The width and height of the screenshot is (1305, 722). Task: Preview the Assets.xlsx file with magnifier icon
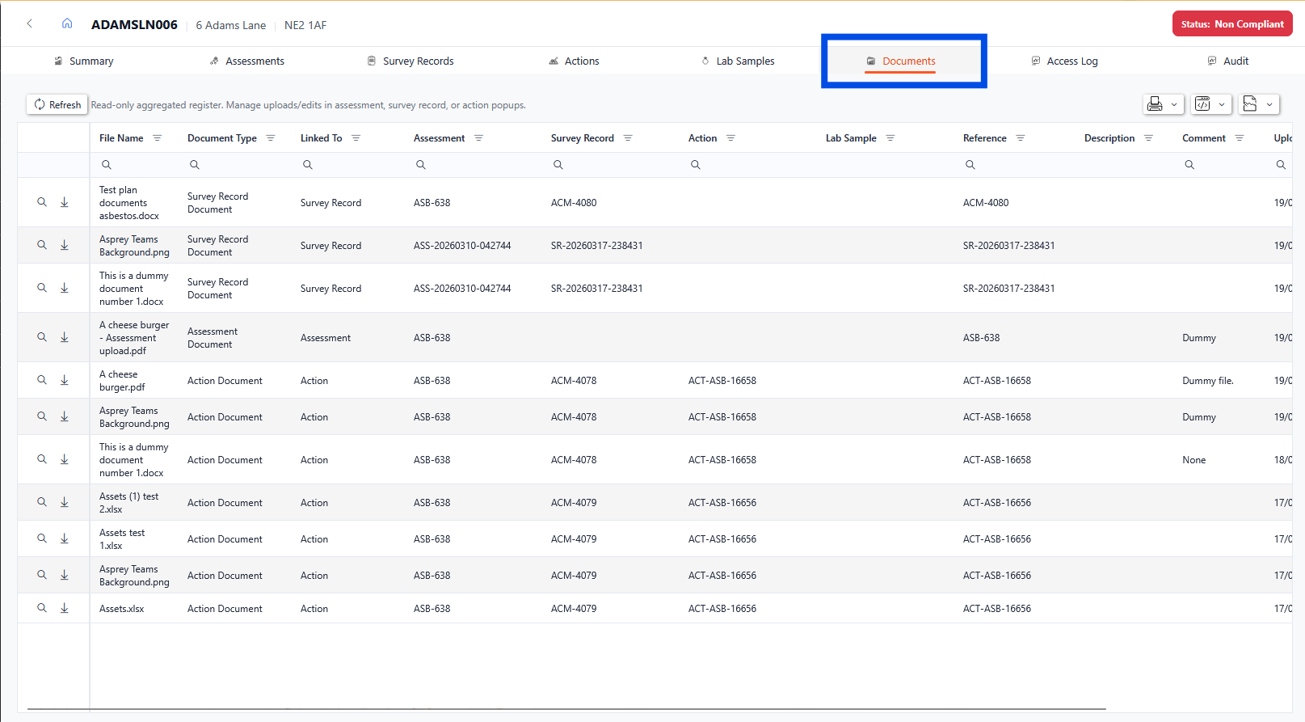click(42, 608)
